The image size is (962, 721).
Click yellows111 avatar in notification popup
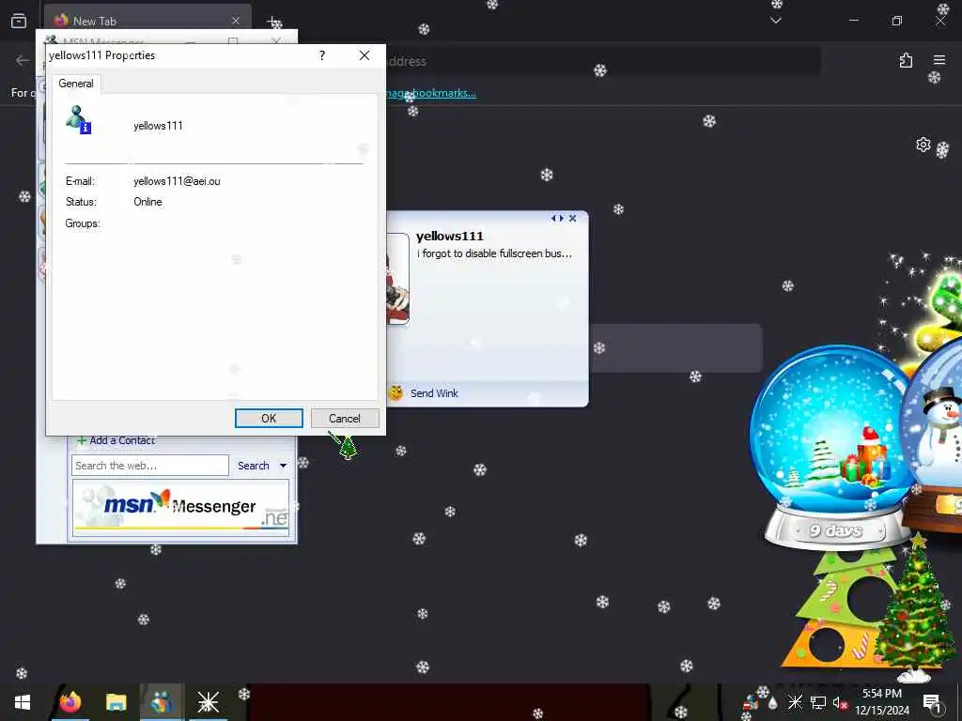tap(397, 279)
